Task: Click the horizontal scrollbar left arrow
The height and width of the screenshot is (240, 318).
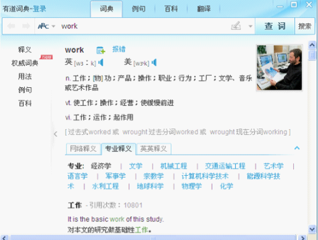Action: pos(4,237)
